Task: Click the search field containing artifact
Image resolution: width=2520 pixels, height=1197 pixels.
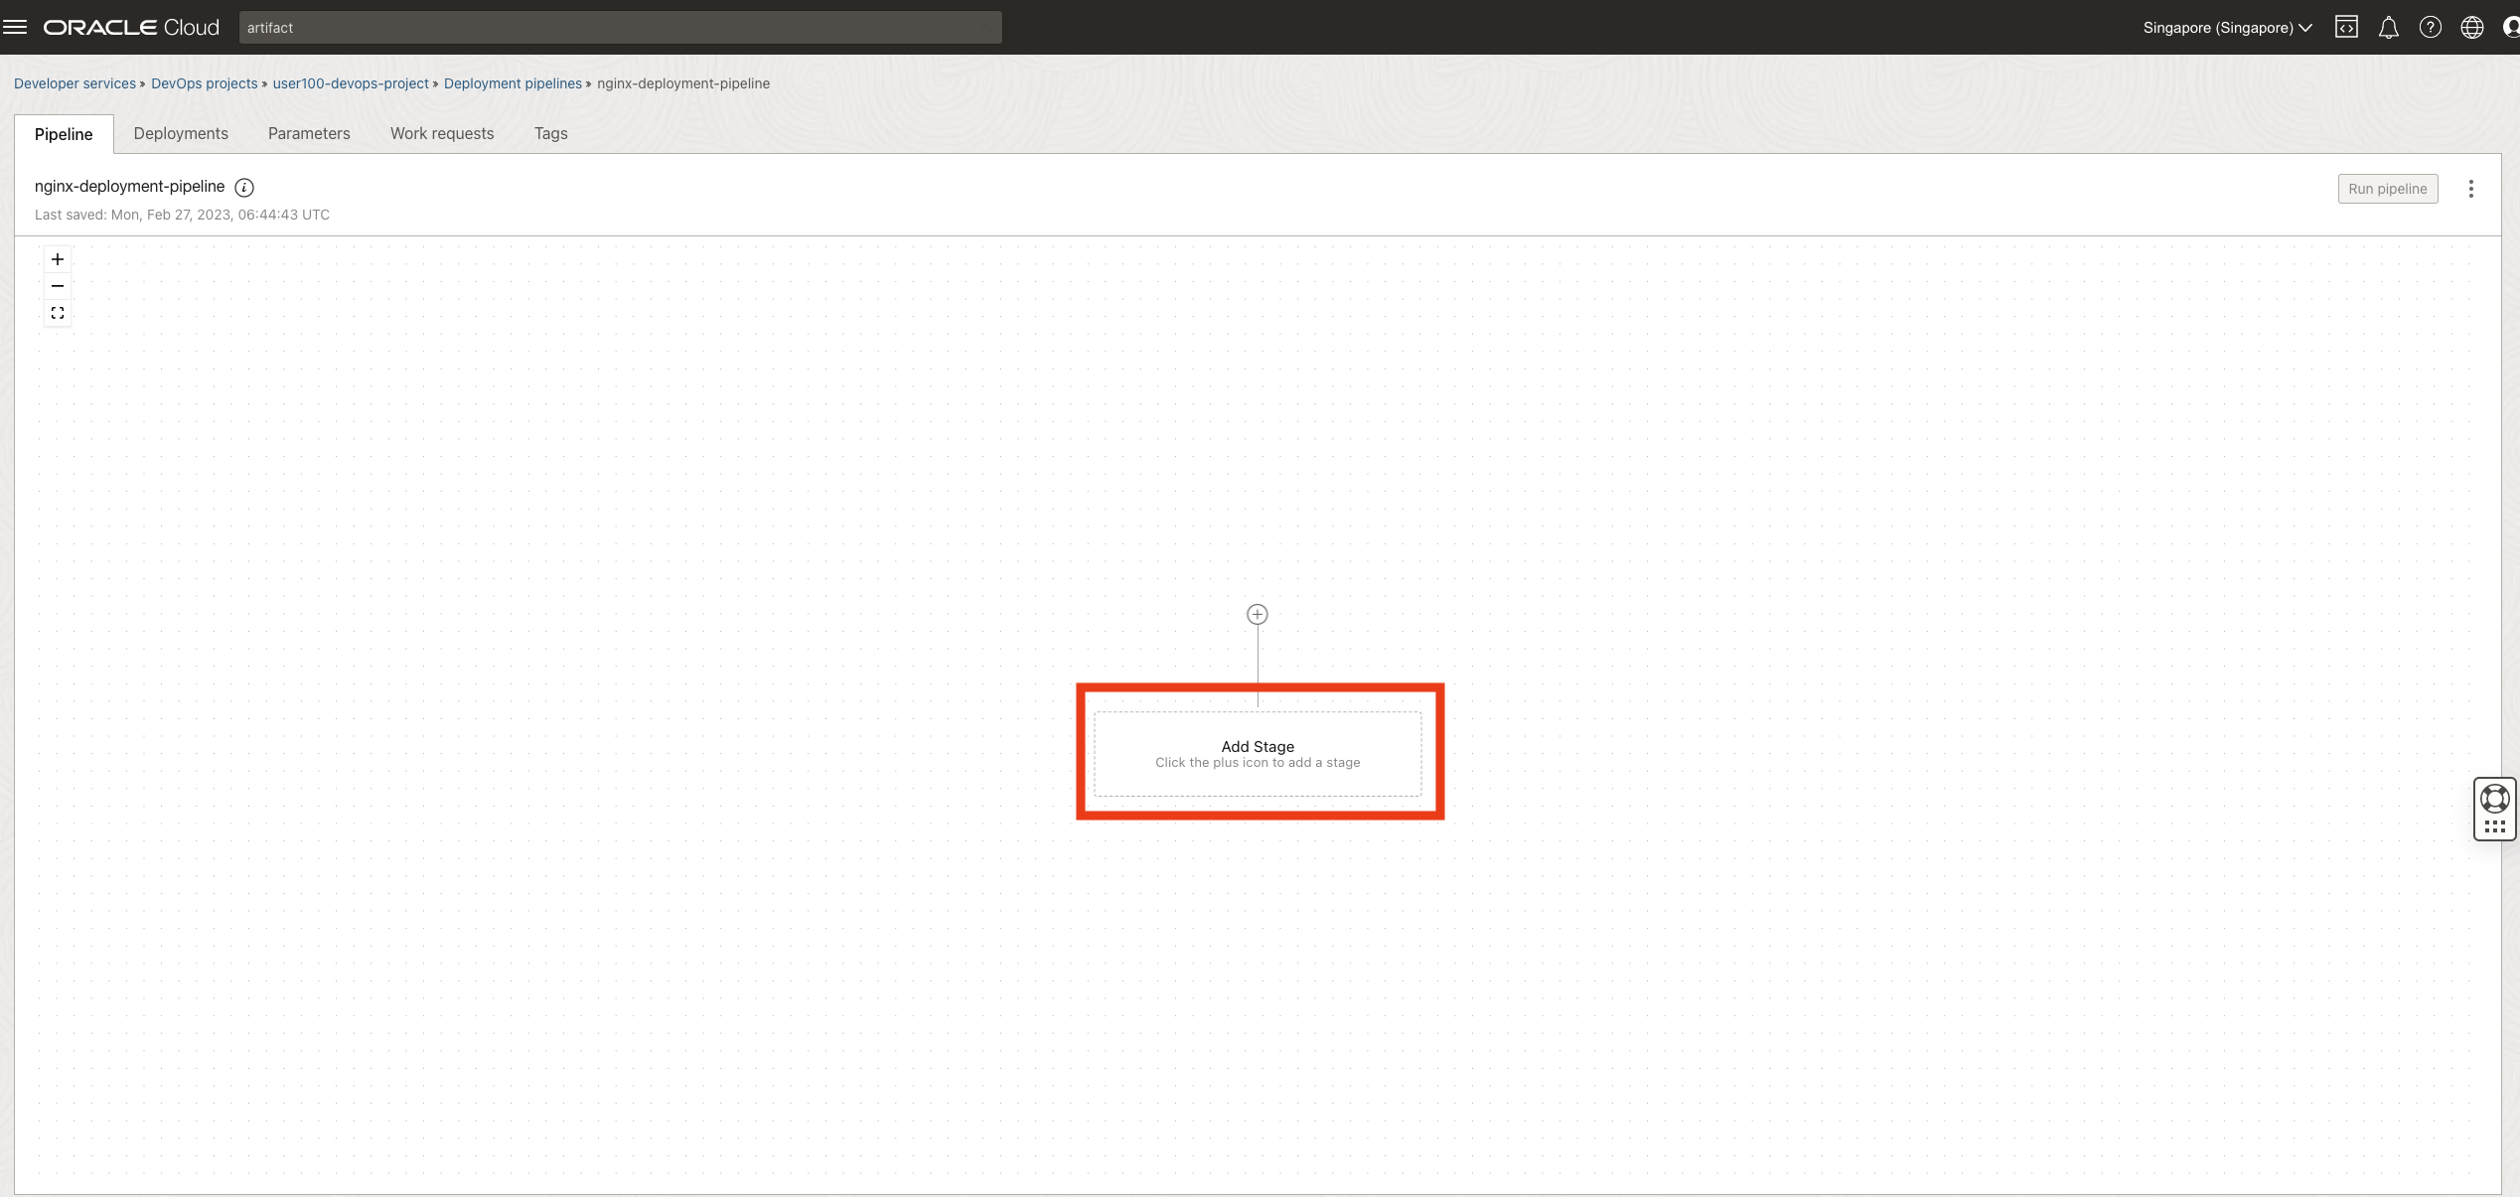Action: (620, 27)
